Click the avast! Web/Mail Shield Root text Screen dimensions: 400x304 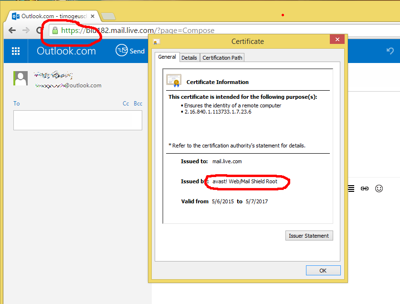click(x=245, y=181)
